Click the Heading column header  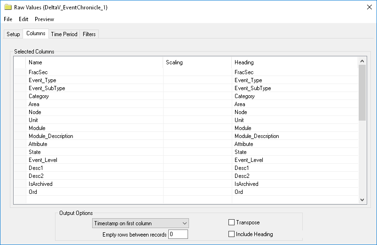click(295, 62)
